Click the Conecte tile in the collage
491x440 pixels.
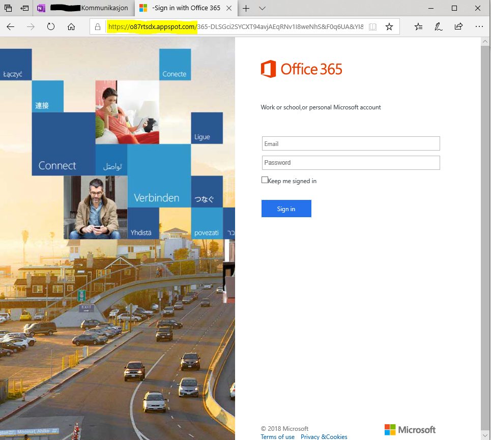(x=175, y=65)
